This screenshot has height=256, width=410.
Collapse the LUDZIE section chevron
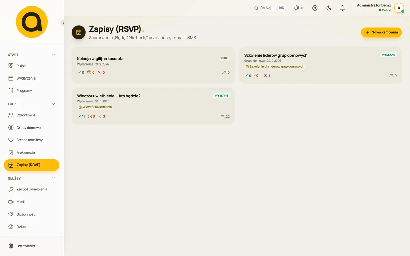(x=53, y=104)
